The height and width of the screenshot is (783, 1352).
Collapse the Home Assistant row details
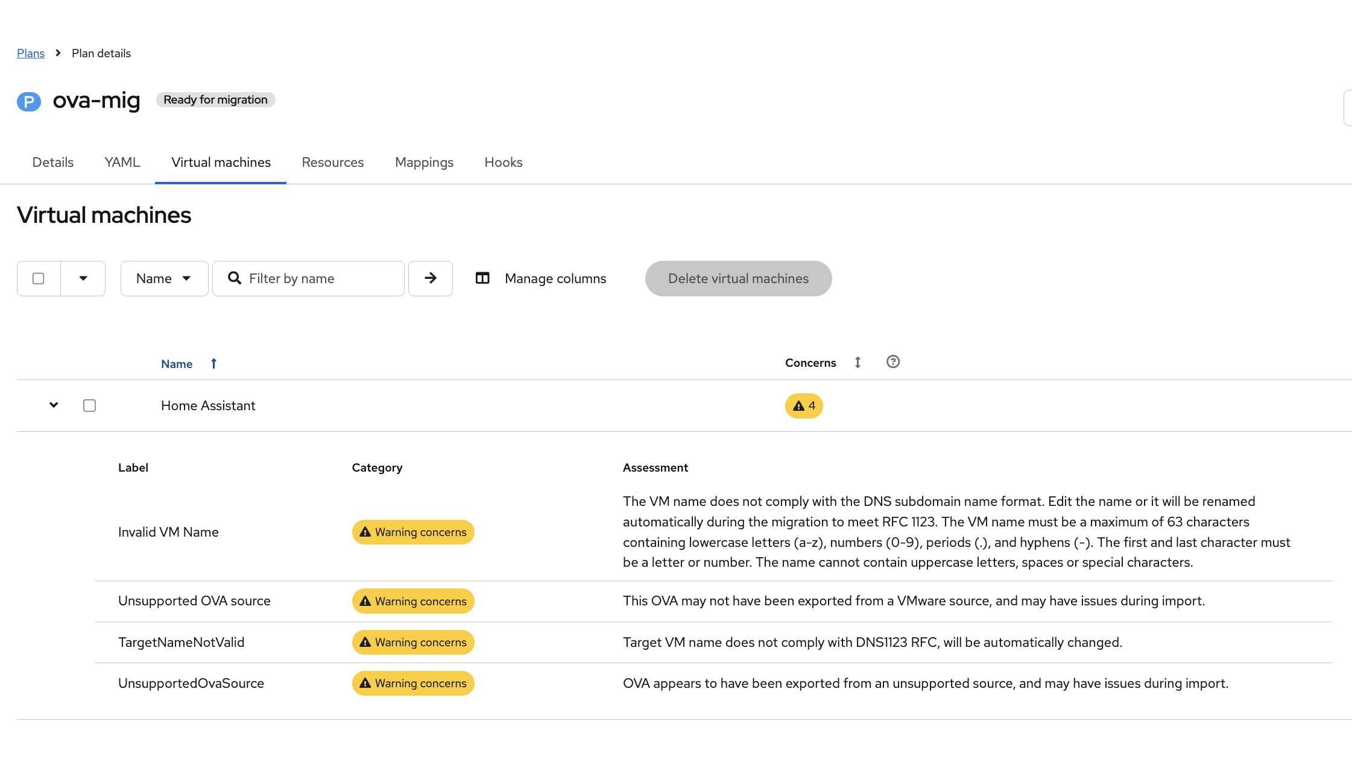[54, 405]
